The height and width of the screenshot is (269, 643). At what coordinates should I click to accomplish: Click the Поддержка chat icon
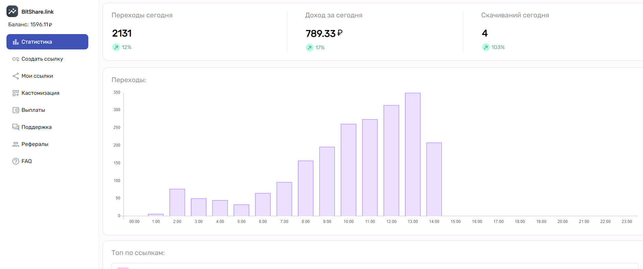[x=16, y=127]
